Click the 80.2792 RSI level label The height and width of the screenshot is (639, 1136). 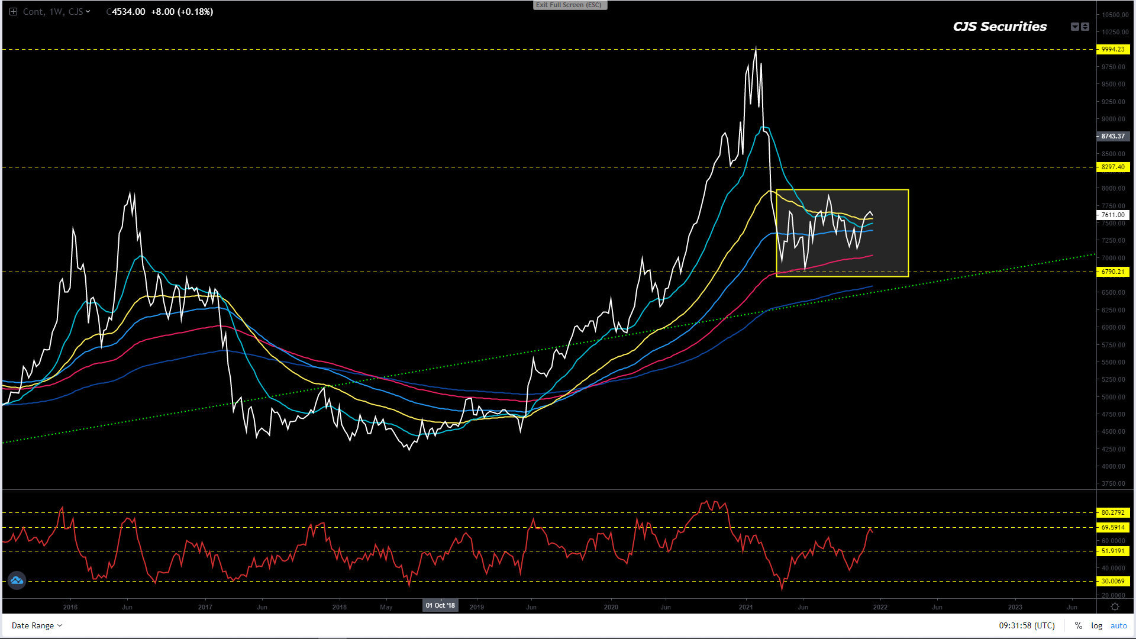(1112, 513)
